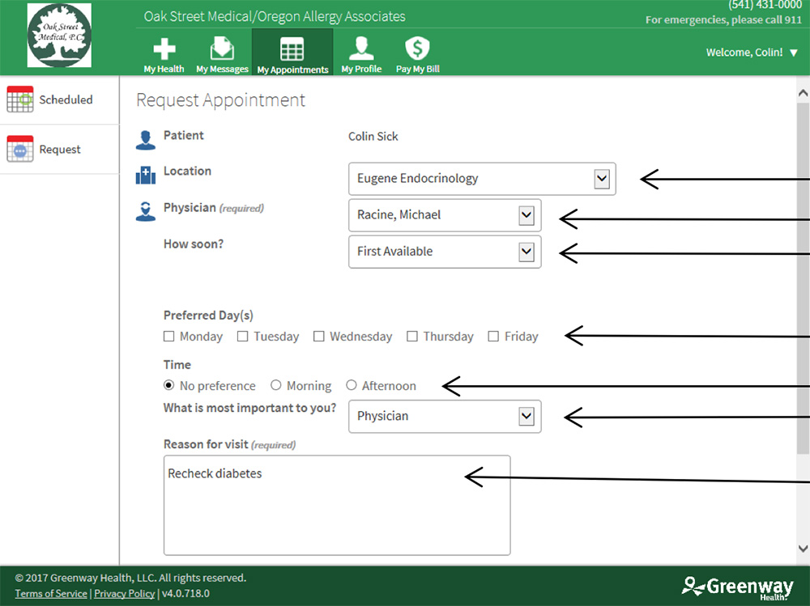Open the Terms of Service link
Screen dimensions: 810x606
click(x=51, y=594)
